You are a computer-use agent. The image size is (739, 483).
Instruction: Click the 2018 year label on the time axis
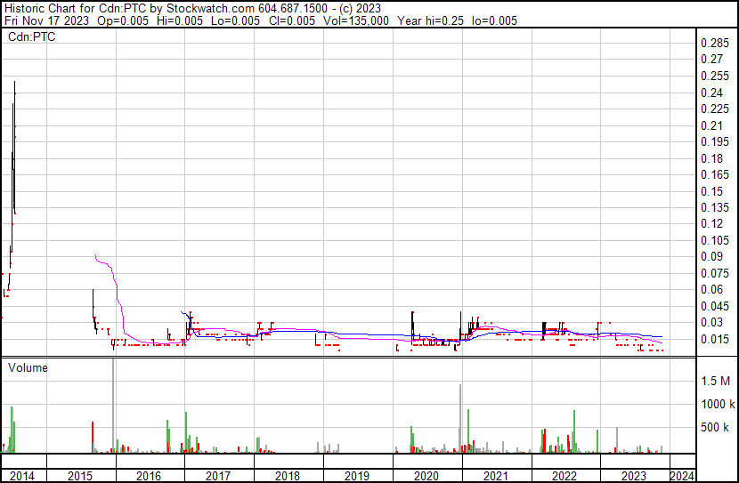[x=287, y=476]
